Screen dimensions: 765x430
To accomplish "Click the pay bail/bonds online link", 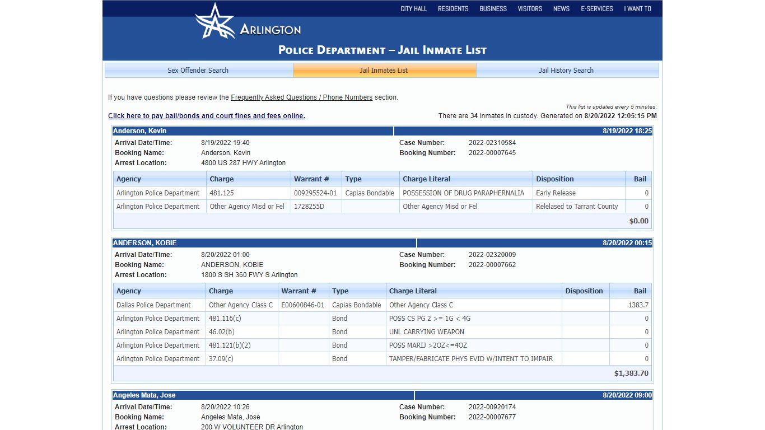I will click(x=207, y=116).
